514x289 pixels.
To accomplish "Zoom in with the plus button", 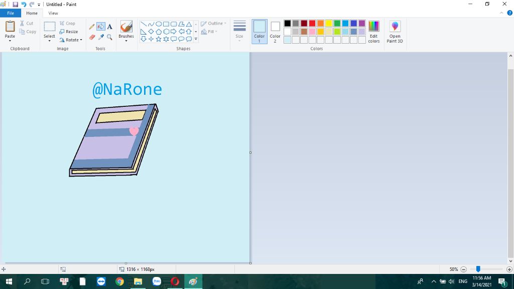I will pyautogui.click(x=509, y=269).
